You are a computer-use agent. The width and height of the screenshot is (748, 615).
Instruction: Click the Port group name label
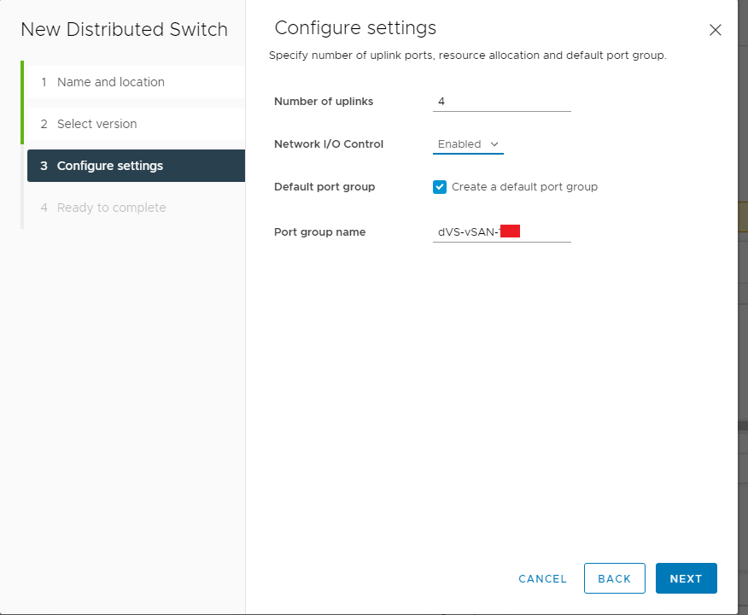click(319, 232)
